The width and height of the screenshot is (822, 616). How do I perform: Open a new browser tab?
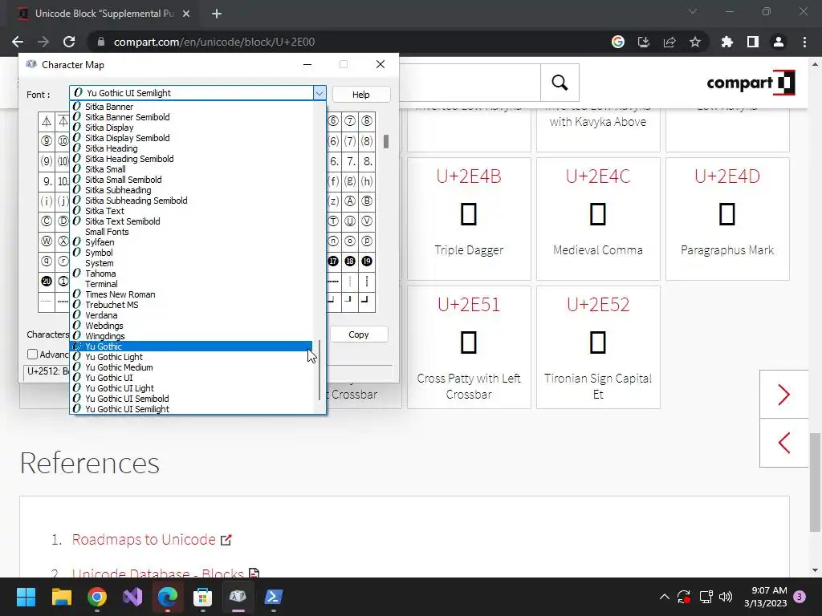pos(217,14)
